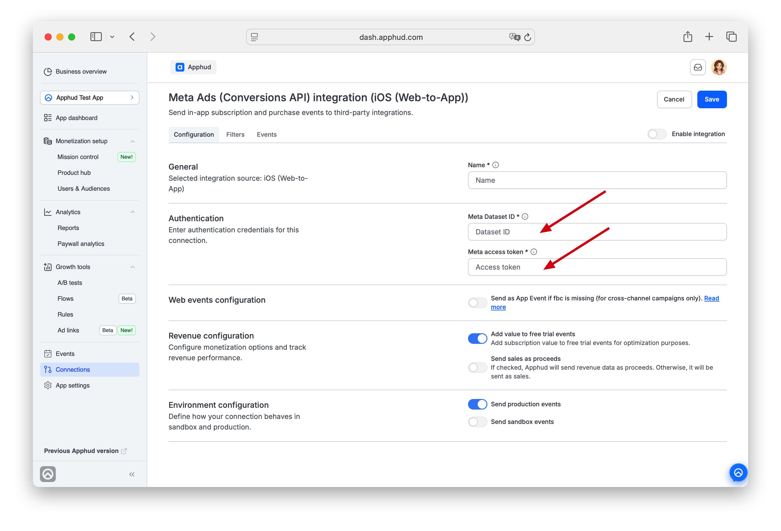Open Rules page
The height and width of the screenshot is (531, 781).
(65, 314)
